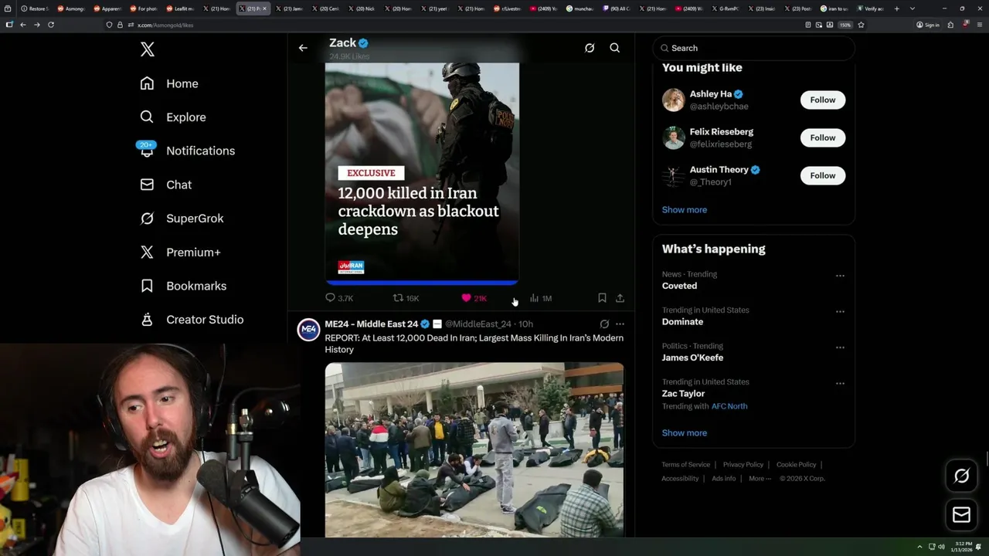Image resolution: width=989 pixels, height=556 pixels.
Task: Open more options for James O'Keefe trend
Action: point(840,347)
